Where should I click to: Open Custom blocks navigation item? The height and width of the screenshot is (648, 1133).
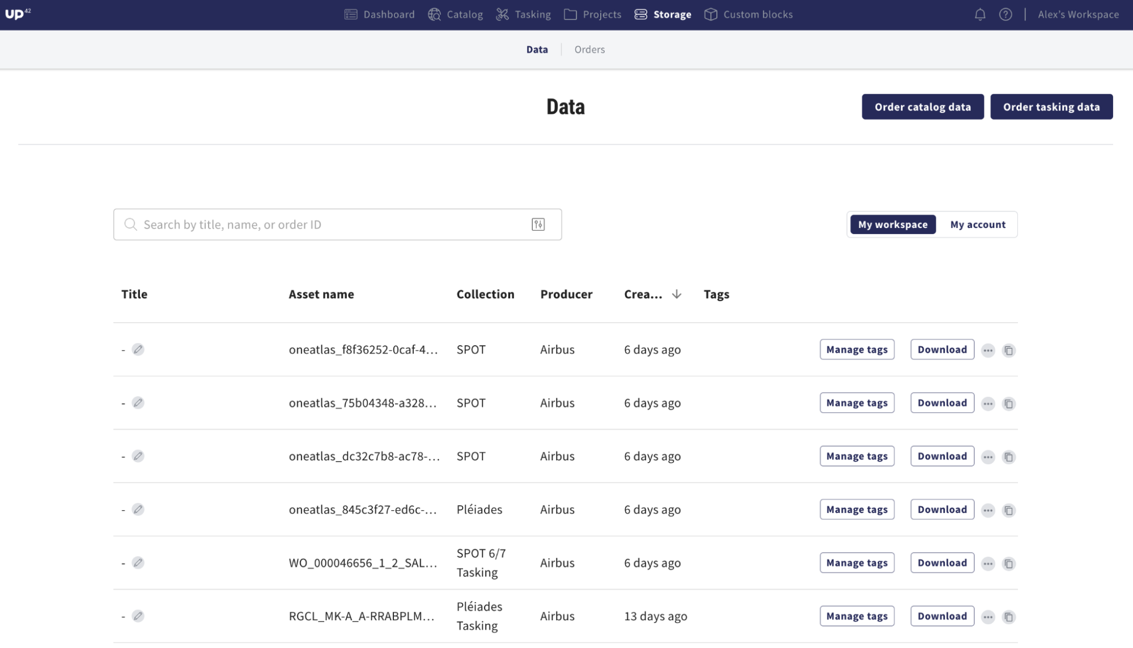coord(748,15)
